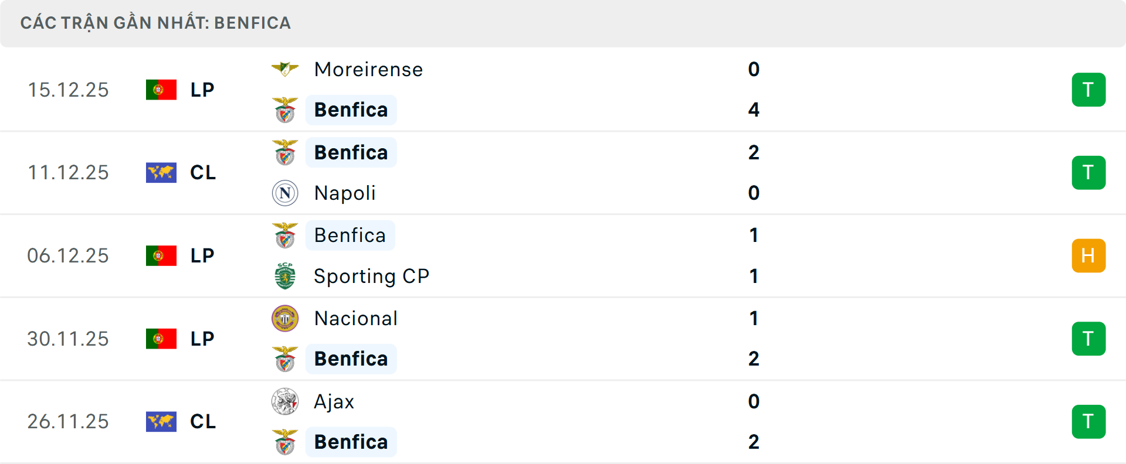Open the Sporting CP crest
The width and height of the screenshot is (1126, 464).
[x=286, y=276]
